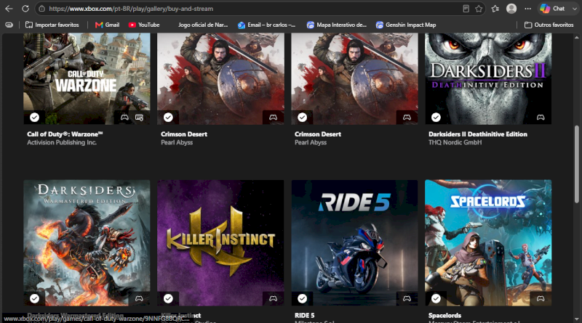
Task: Open the Killer Instinct cover art
Action: (220, 242)
